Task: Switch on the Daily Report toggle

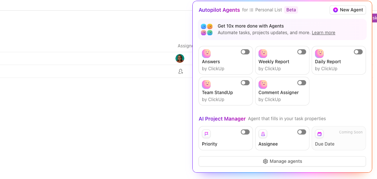Action: pyautogui.click(x=358, y=52)
